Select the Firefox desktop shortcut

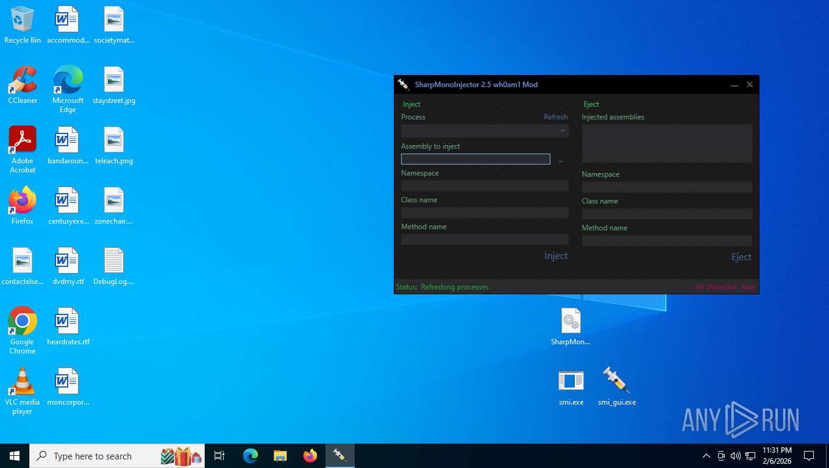(x=23, y=206)
